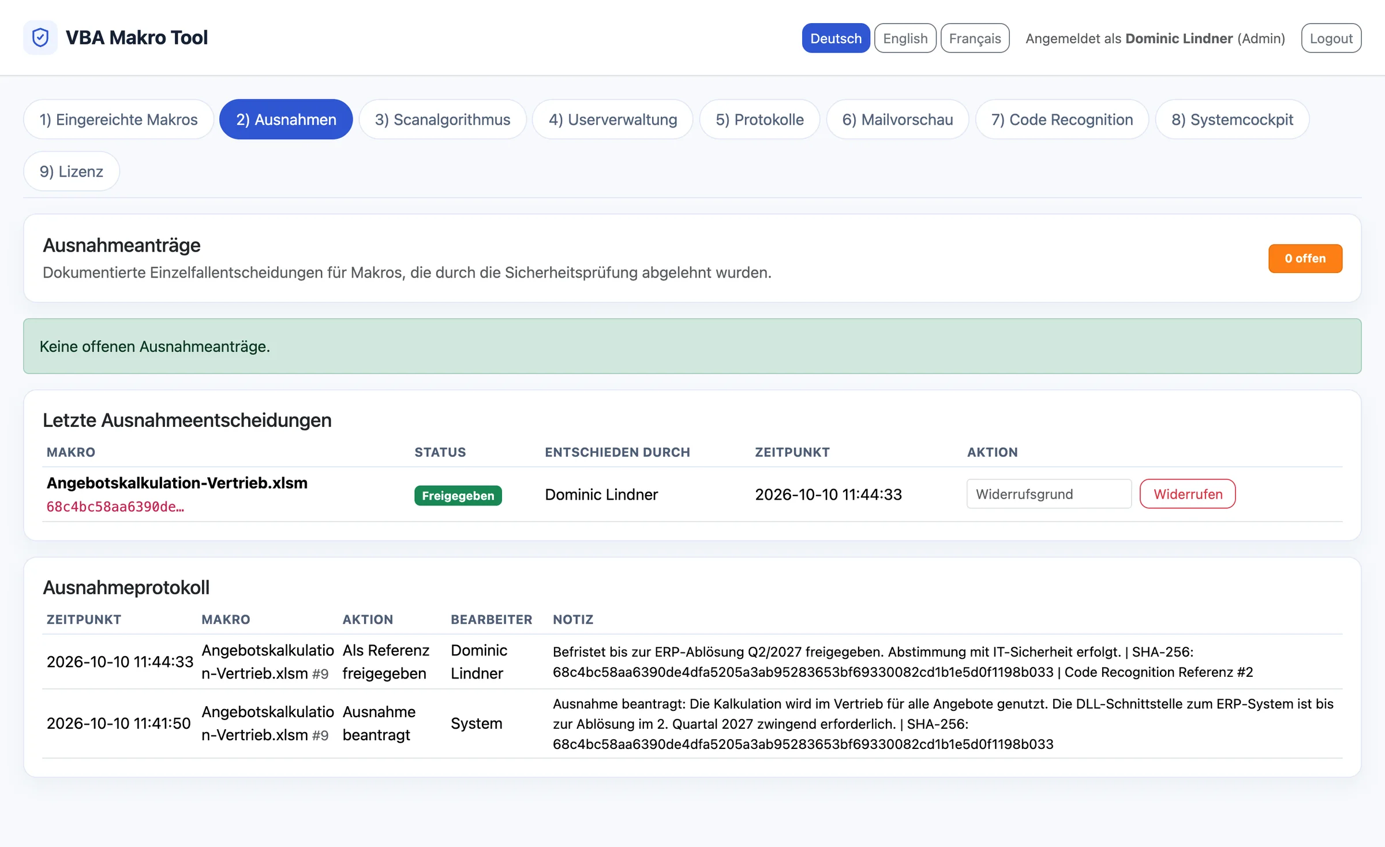Switch to the Mailvorschau tab
Image resolution: width=1385 pixels, height=847 pixels.
[x=897, y=119]
